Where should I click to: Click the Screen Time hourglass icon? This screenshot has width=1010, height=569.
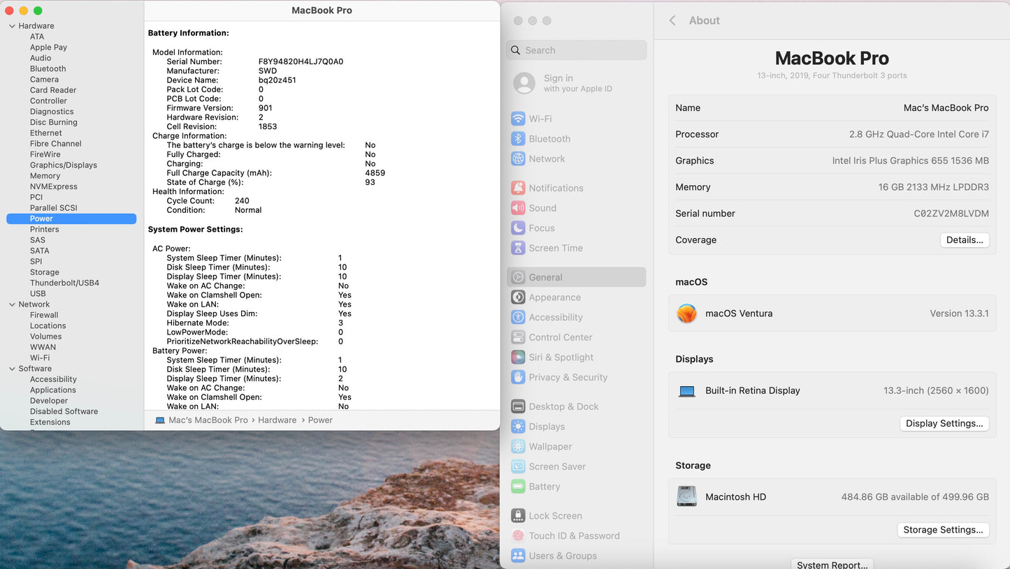pyautogui.click(x=518, y=248)
